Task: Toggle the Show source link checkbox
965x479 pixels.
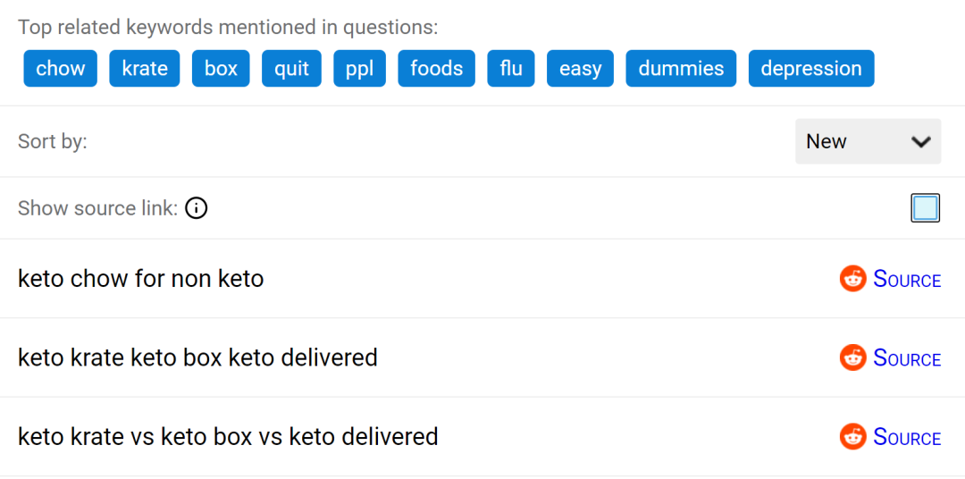Action: [925, 208]
